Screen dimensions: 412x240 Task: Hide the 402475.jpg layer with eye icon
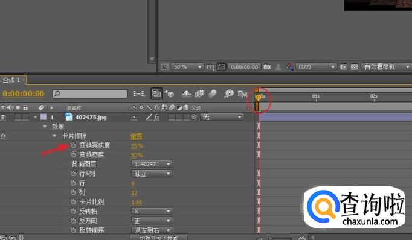[3, 117]
